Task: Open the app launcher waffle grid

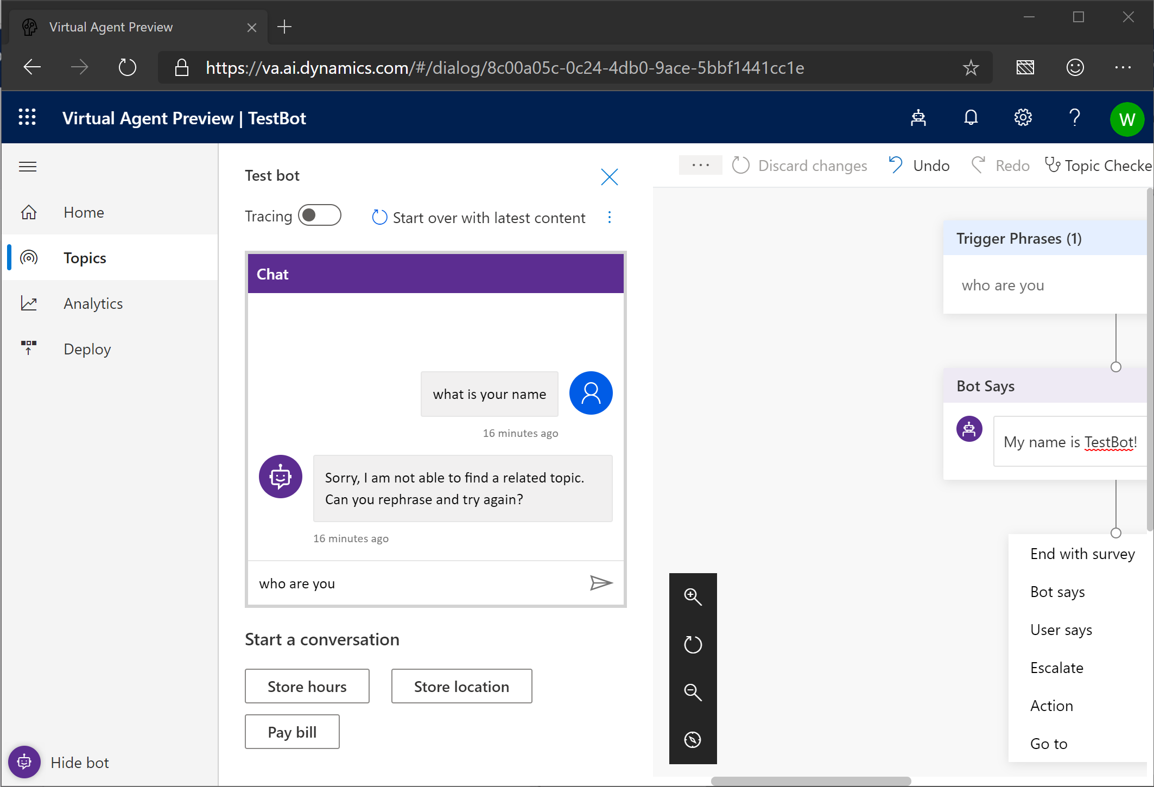Action: coord(27,118)
